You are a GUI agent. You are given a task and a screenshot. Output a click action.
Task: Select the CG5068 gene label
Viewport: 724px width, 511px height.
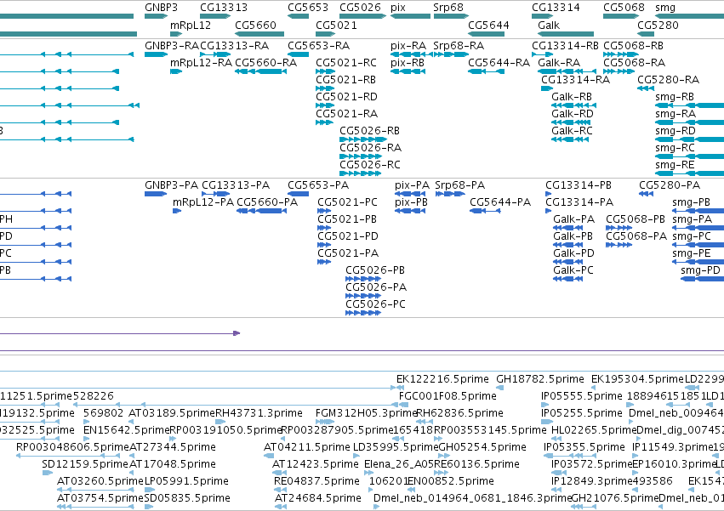(624, 8)
